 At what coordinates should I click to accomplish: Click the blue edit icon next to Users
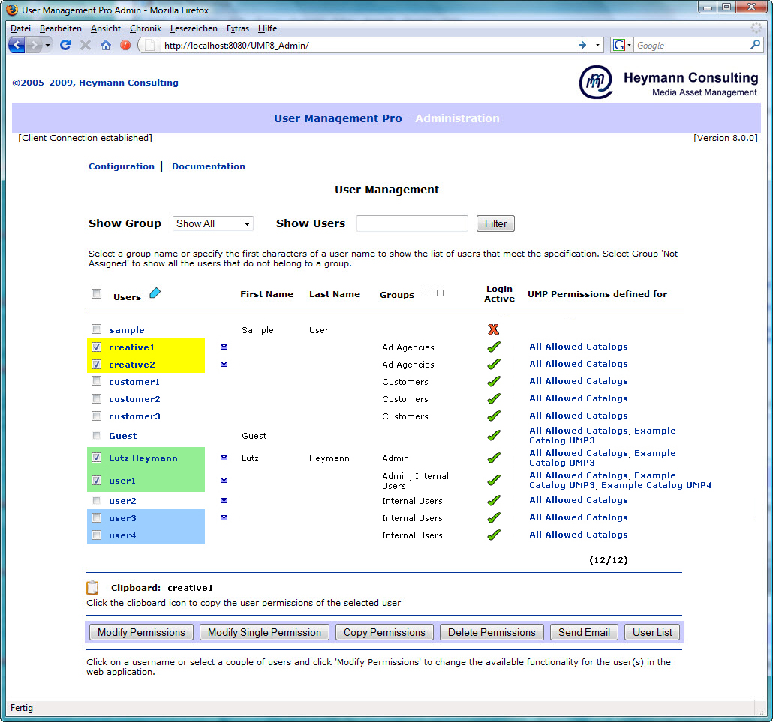point(155,293)
